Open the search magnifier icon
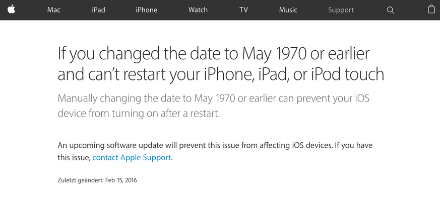Viewport: 440px width, 204px height. (390, 10)
